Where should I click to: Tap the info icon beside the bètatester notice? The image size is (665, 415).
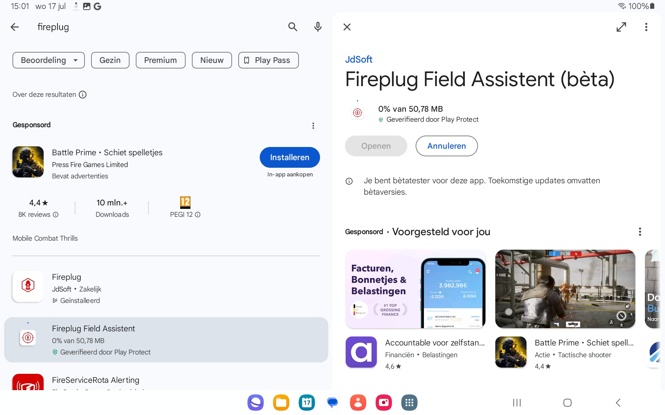pyautogui.click(x=349, y=181)
